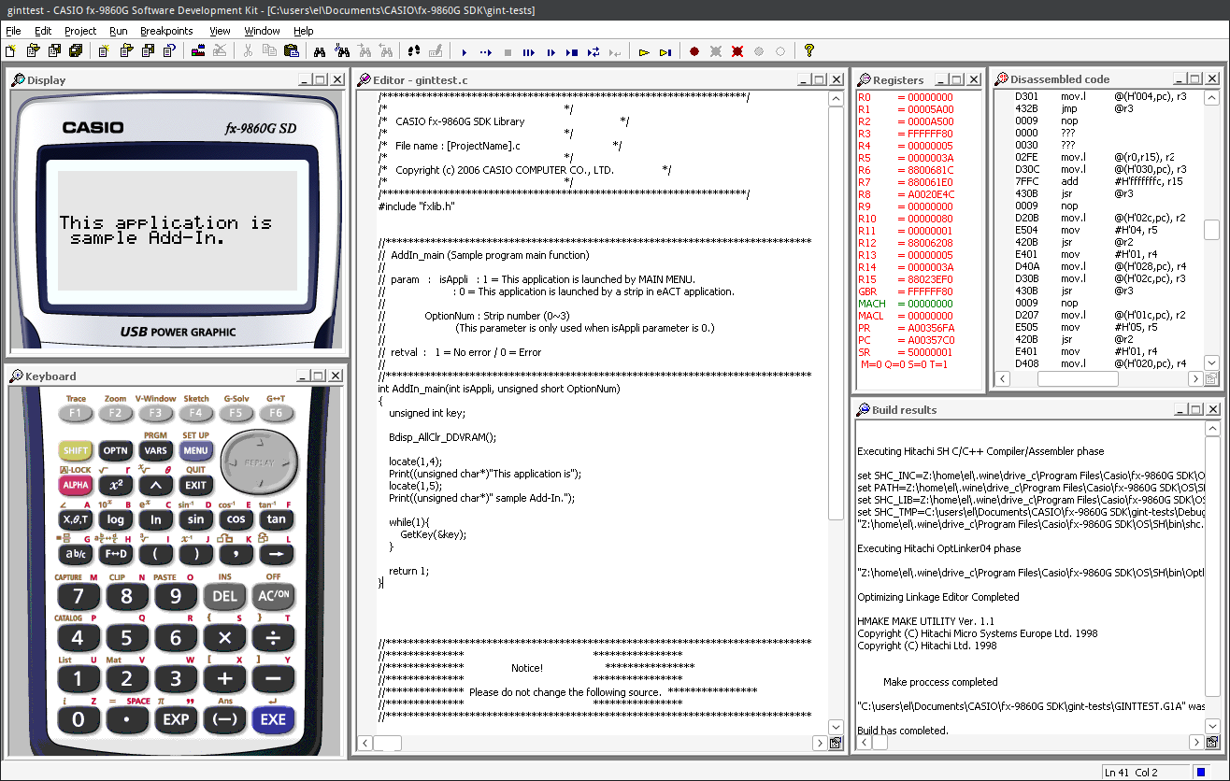The width and height of the screenshot is (1230, 781).
Task: Click the Paste clipboard toolbar icon
Action: pyautogui.click(x=292, y=51)
